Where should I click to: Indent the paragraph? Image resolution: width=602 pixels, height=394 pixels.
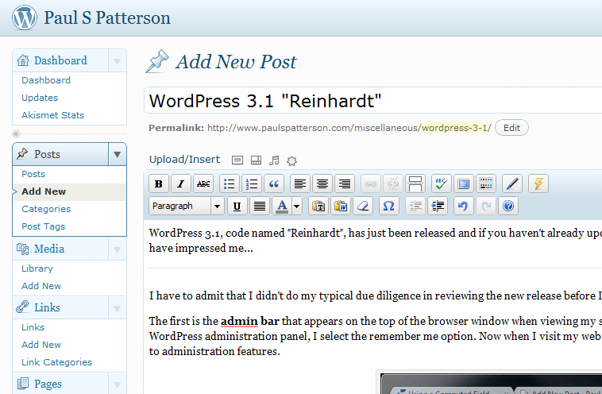[x=438, y=207]
